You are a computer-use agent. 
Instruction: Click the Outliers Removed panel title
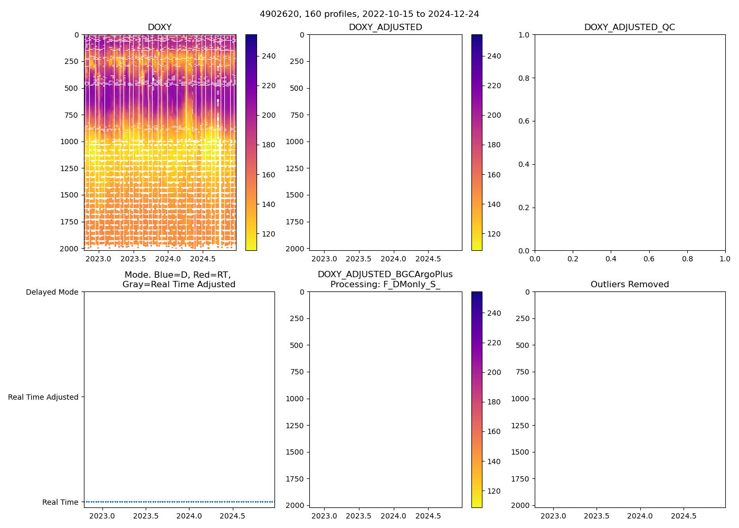(629, 285)
